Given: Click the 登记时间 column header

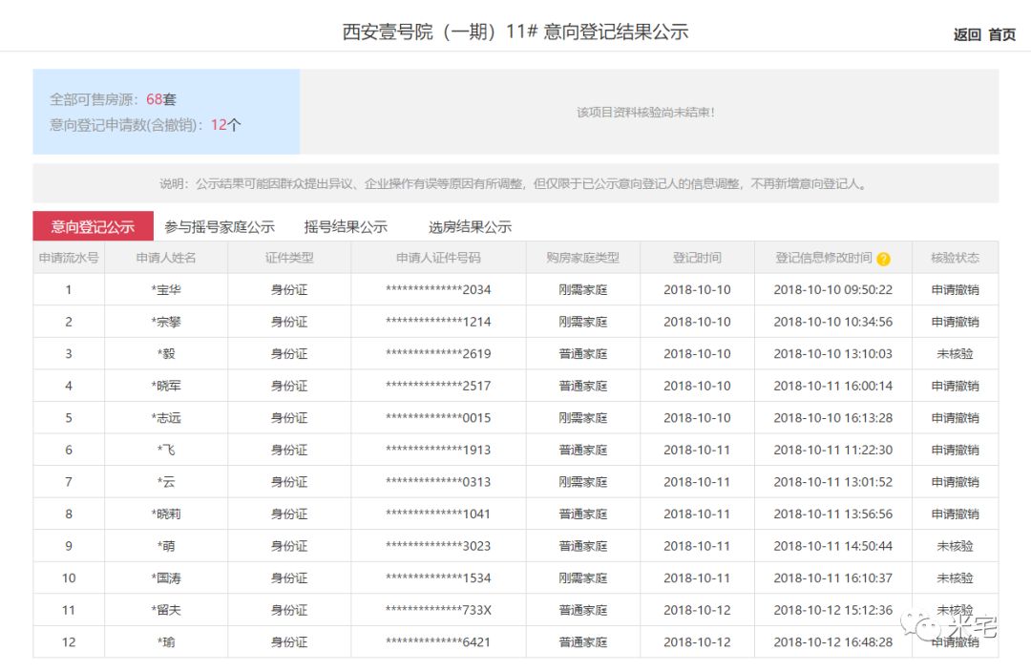Looking at the screenshot, I should (x=697, y=258).
